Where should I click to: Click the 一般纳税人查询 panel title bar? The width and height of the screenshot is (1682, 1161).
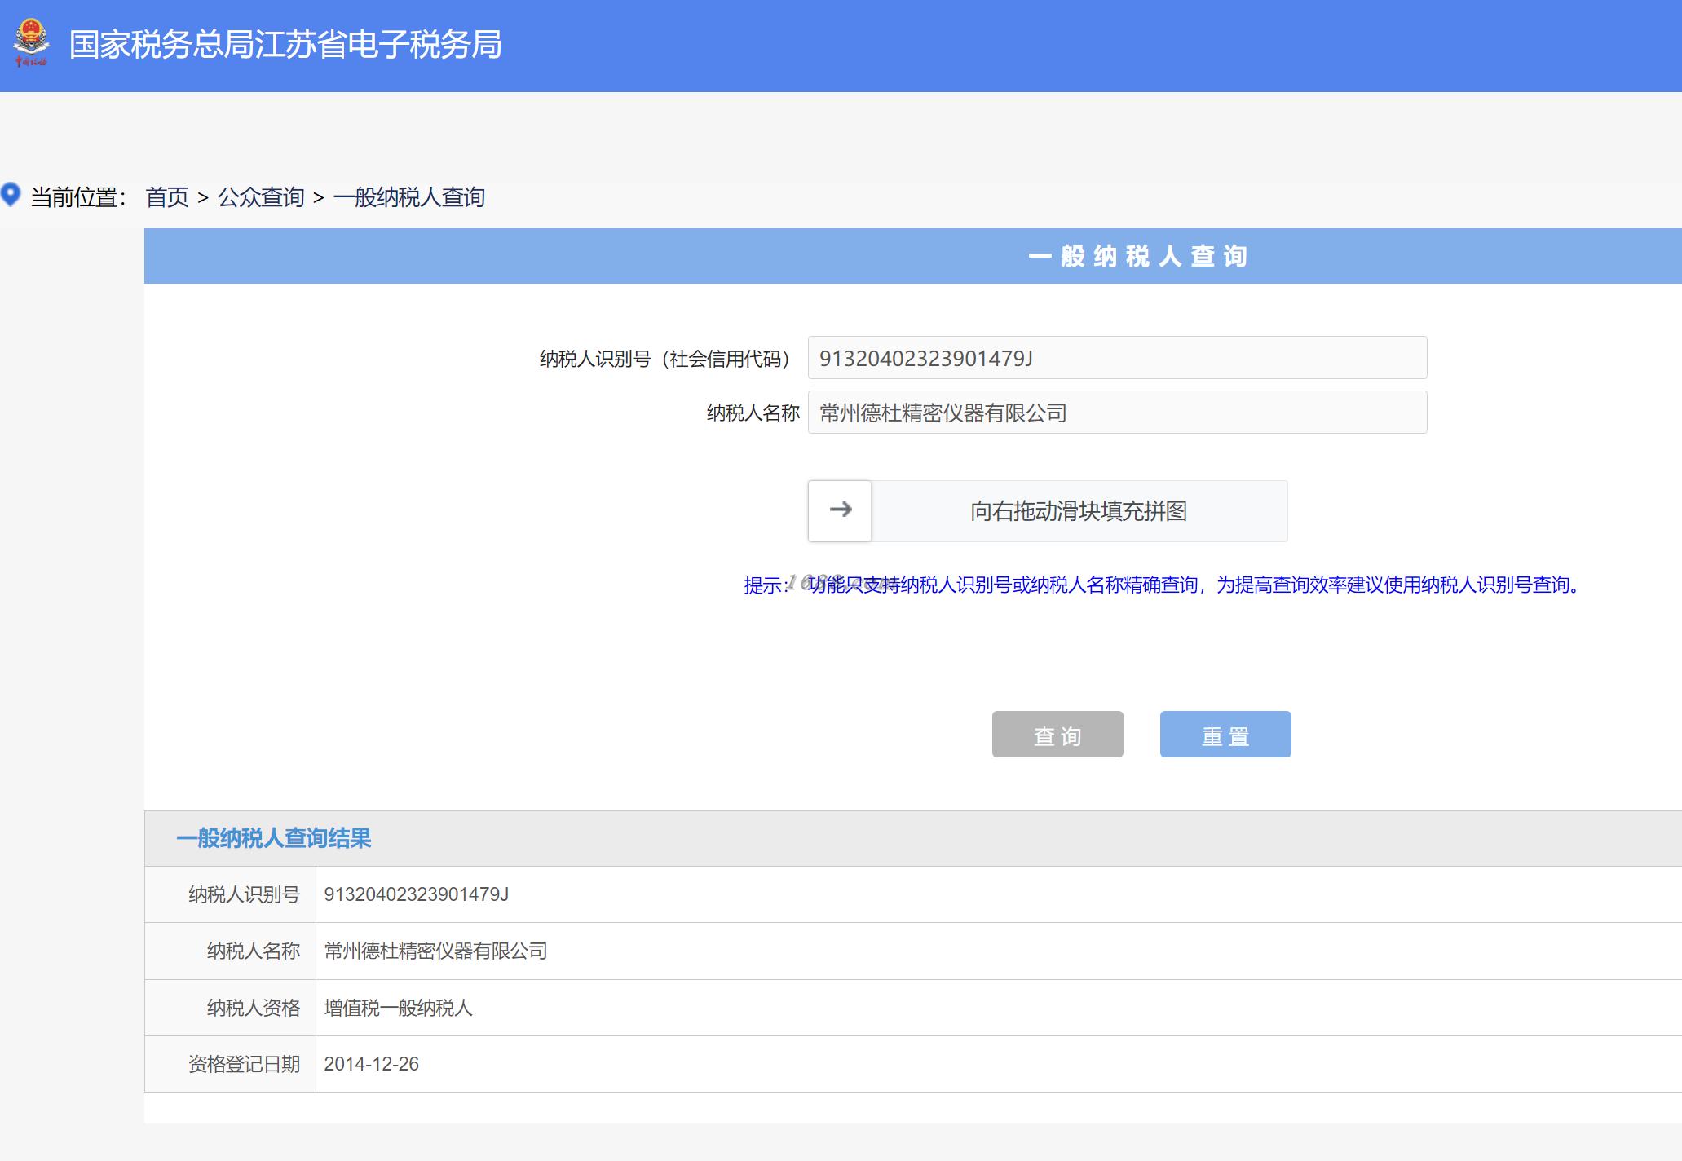[1137, 257]
